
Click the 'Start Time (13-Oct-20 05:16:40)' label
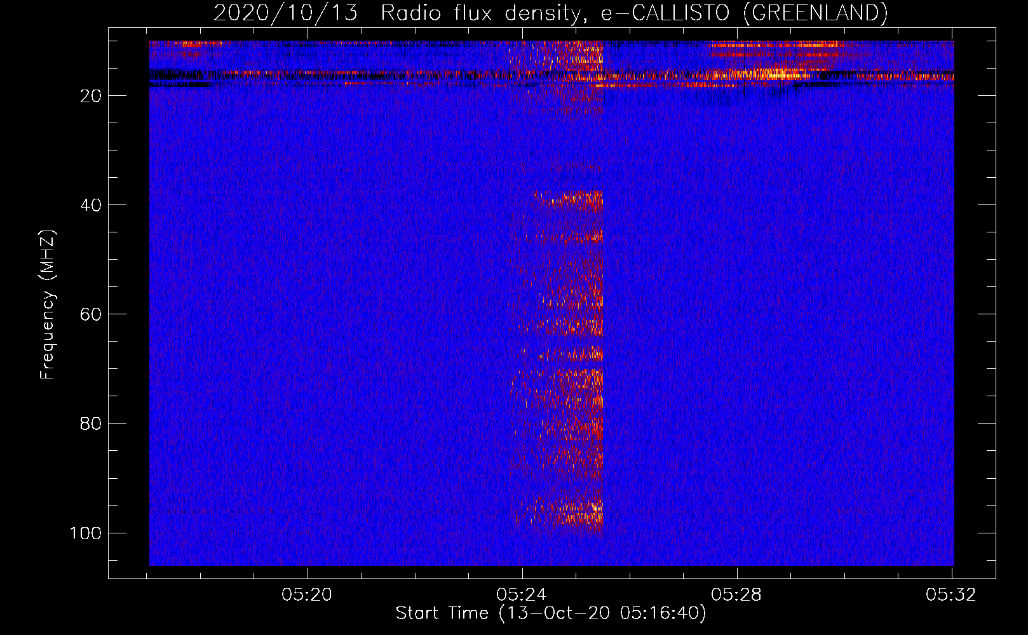pyautogui.click(x=551, y=613)
